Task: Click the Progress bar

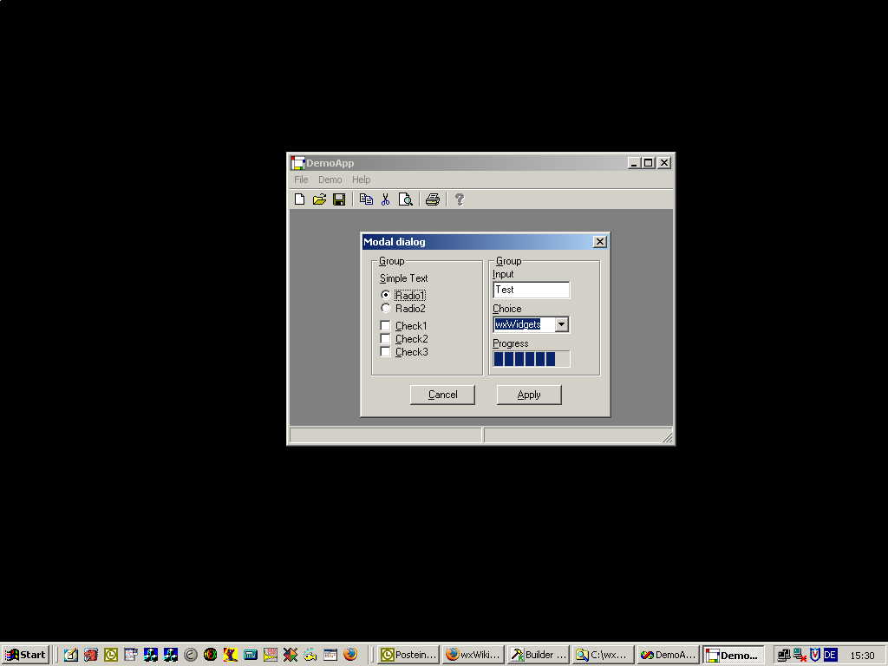Action: 531,359
